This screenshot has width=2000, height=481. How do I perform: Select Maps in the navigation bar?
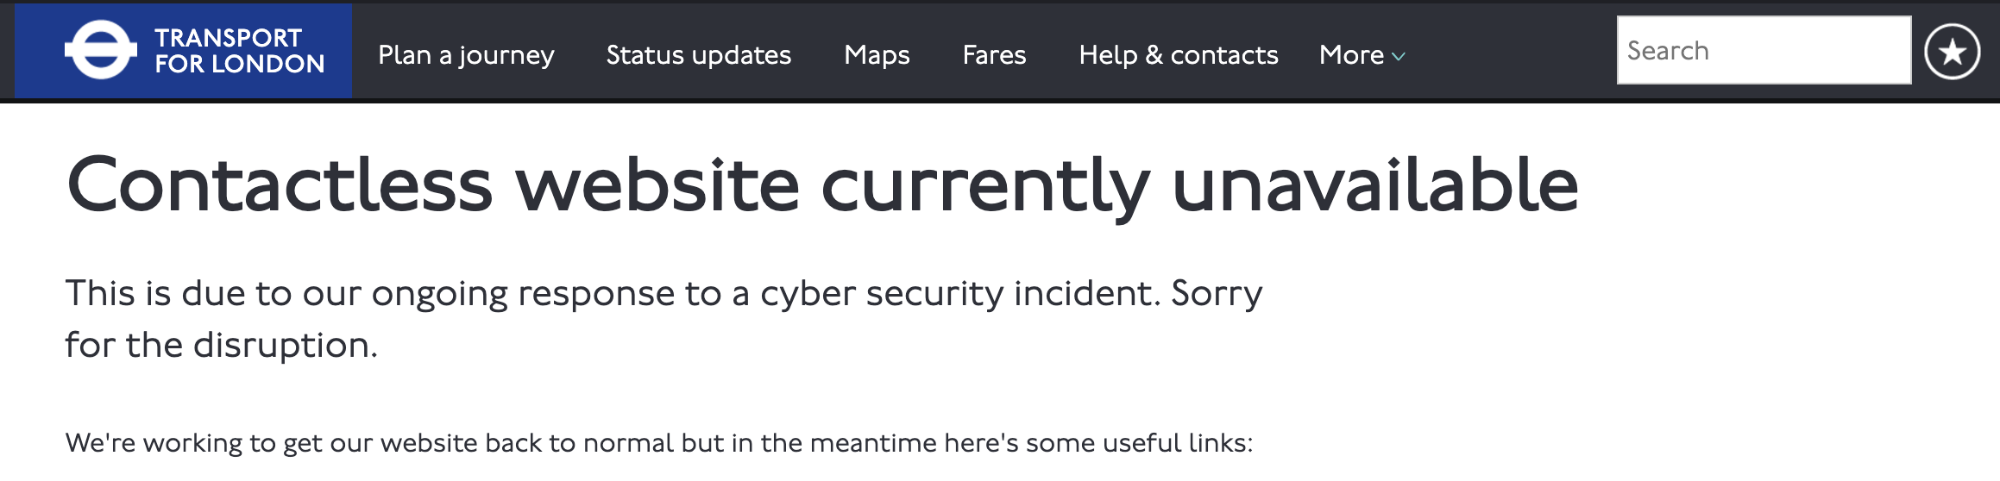(x=877, y=55)
